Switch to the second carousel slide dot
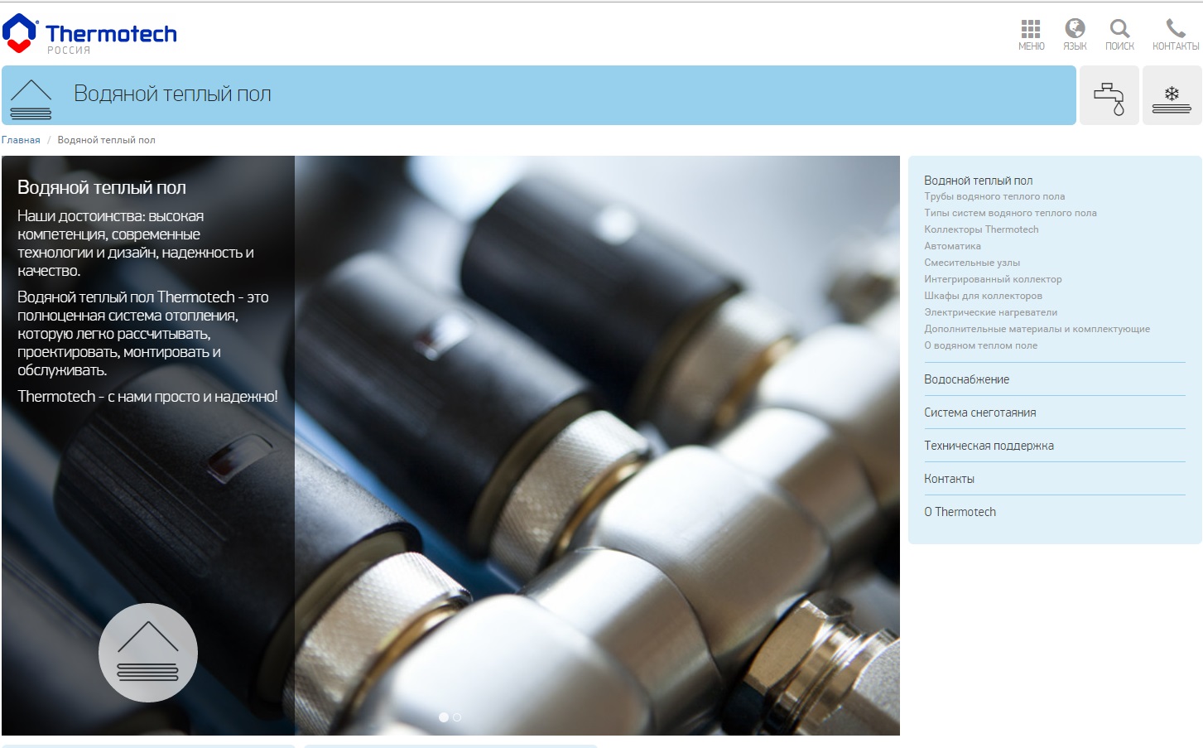Screen dimensions: 1203x748 (457, 717)
